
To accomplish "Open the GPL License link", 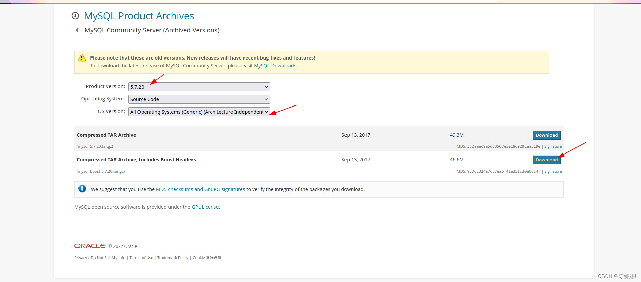I will (205, 207).
